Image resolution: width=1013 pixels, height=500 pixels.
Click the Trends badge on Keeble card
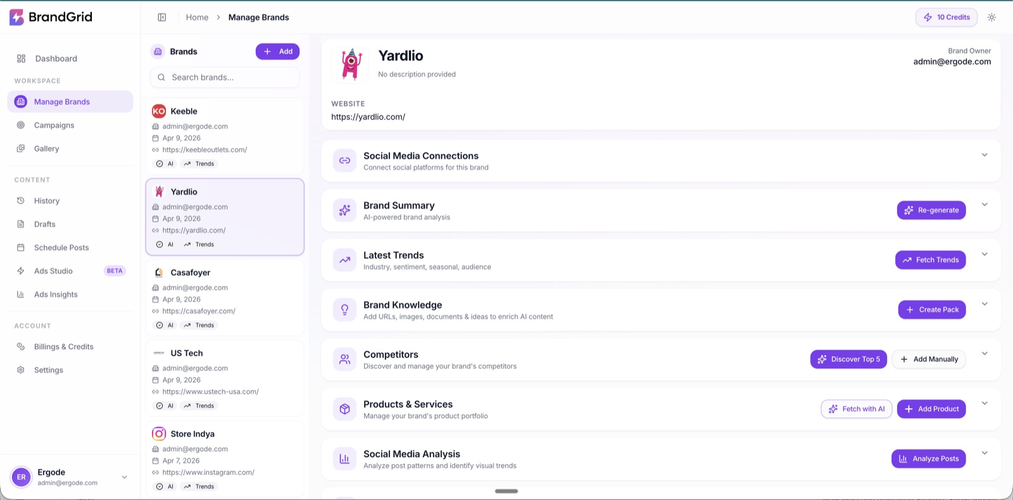pyautogui.click(x=199, y=164)
